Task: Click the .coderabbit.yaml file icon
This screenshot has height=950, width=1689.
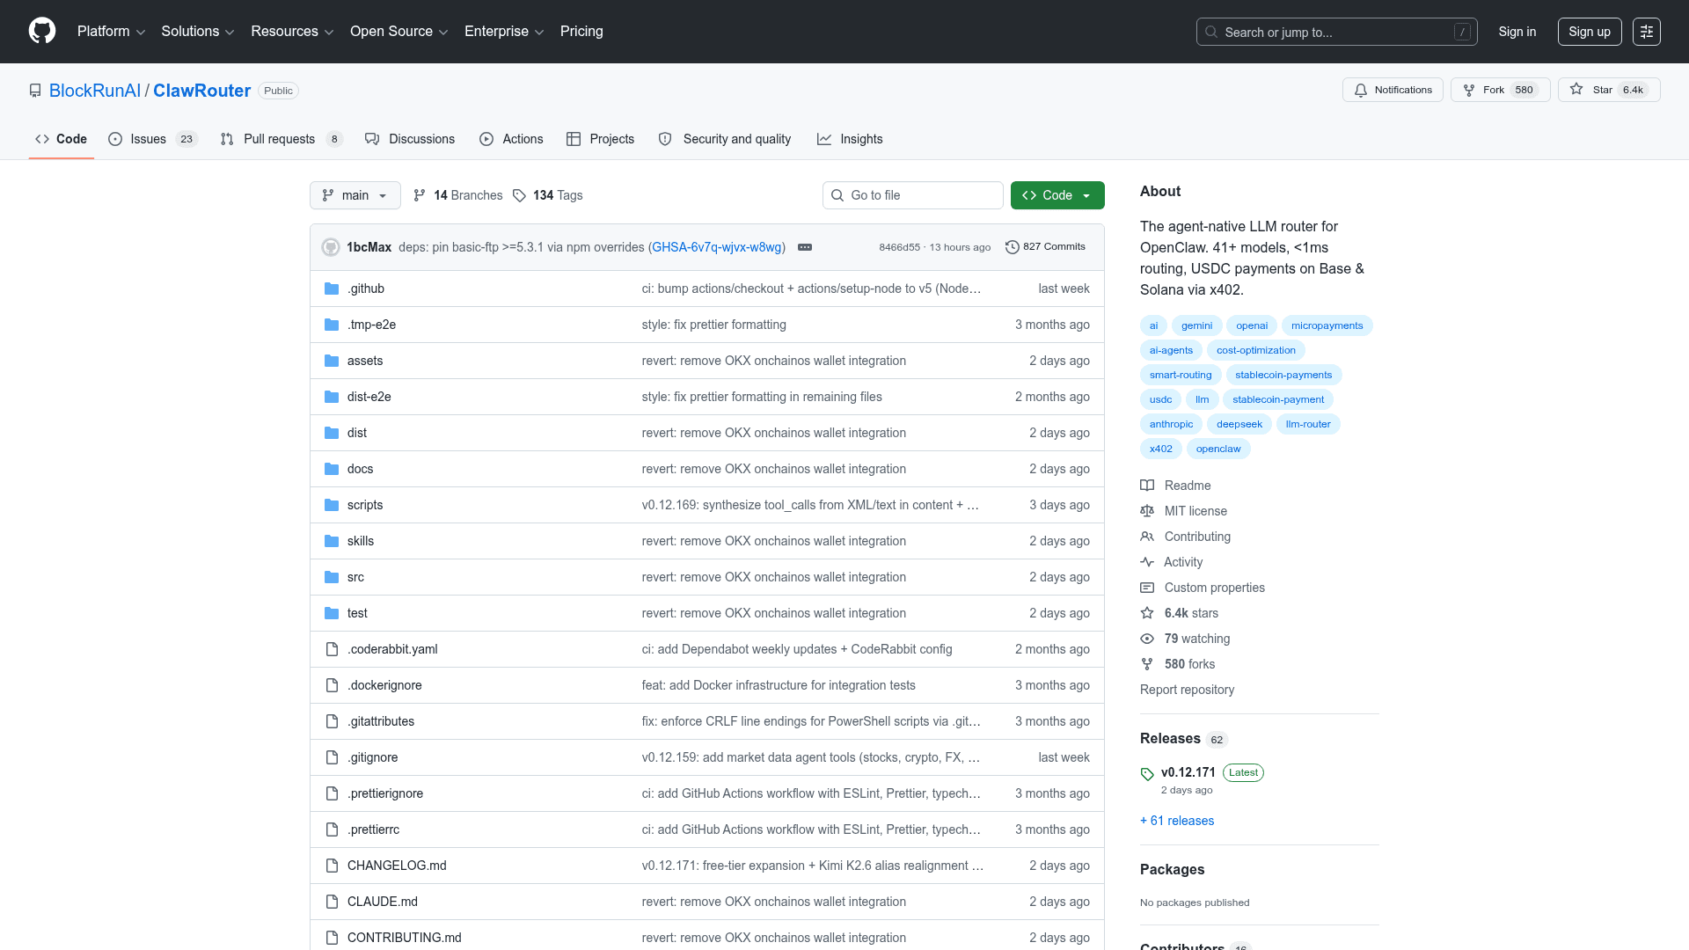Action: click(x=332, y=649)
